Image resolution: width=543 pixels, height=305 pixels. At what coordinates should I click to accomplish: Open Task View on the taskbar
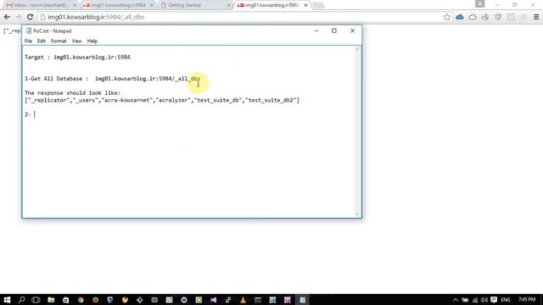(x=36, y=300)
